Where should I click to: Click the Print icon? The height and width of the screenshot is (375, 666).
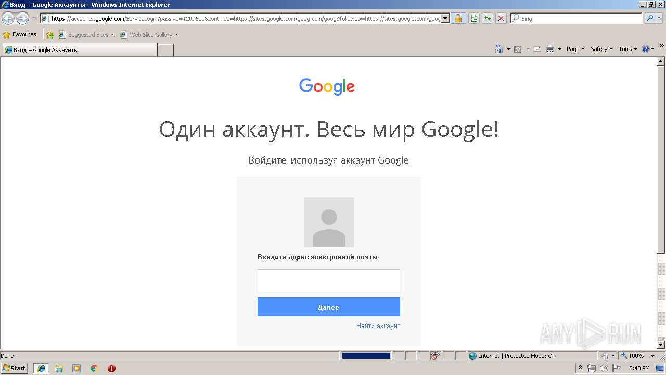click(550, 49)
